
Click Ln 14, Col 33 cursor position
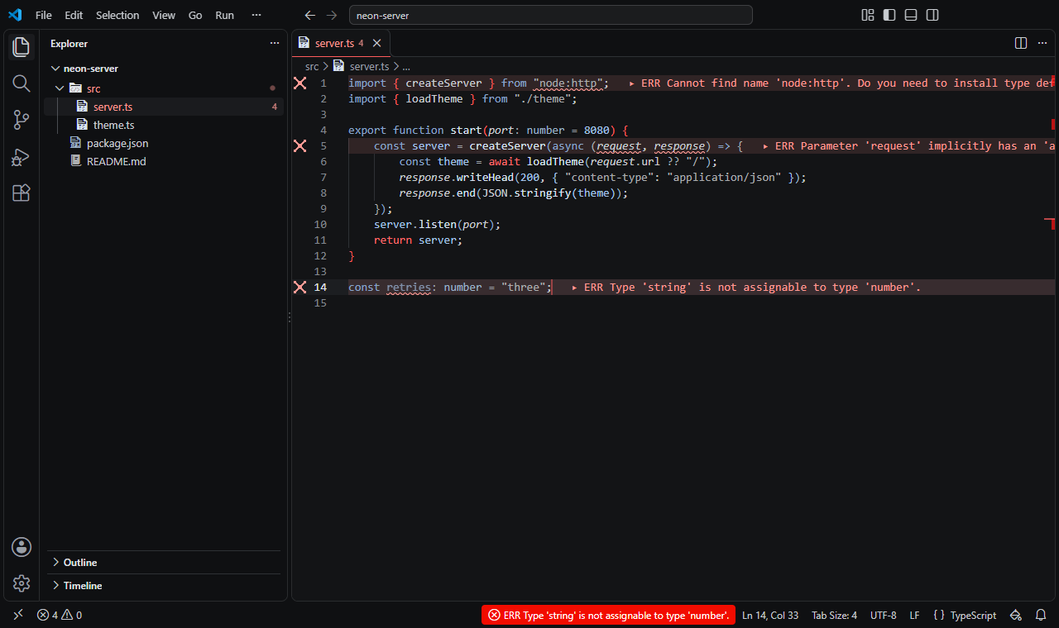pos(770,615)
